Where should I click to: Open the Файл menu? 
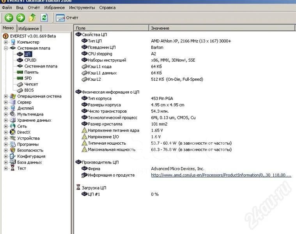pyautogui.click(x=7, y=7)
